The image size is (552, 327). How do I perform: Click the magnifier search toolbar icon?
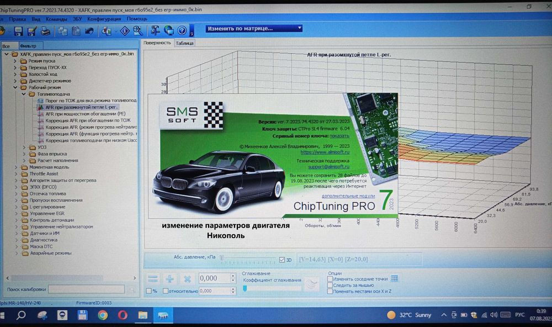(x=137, y=31)
